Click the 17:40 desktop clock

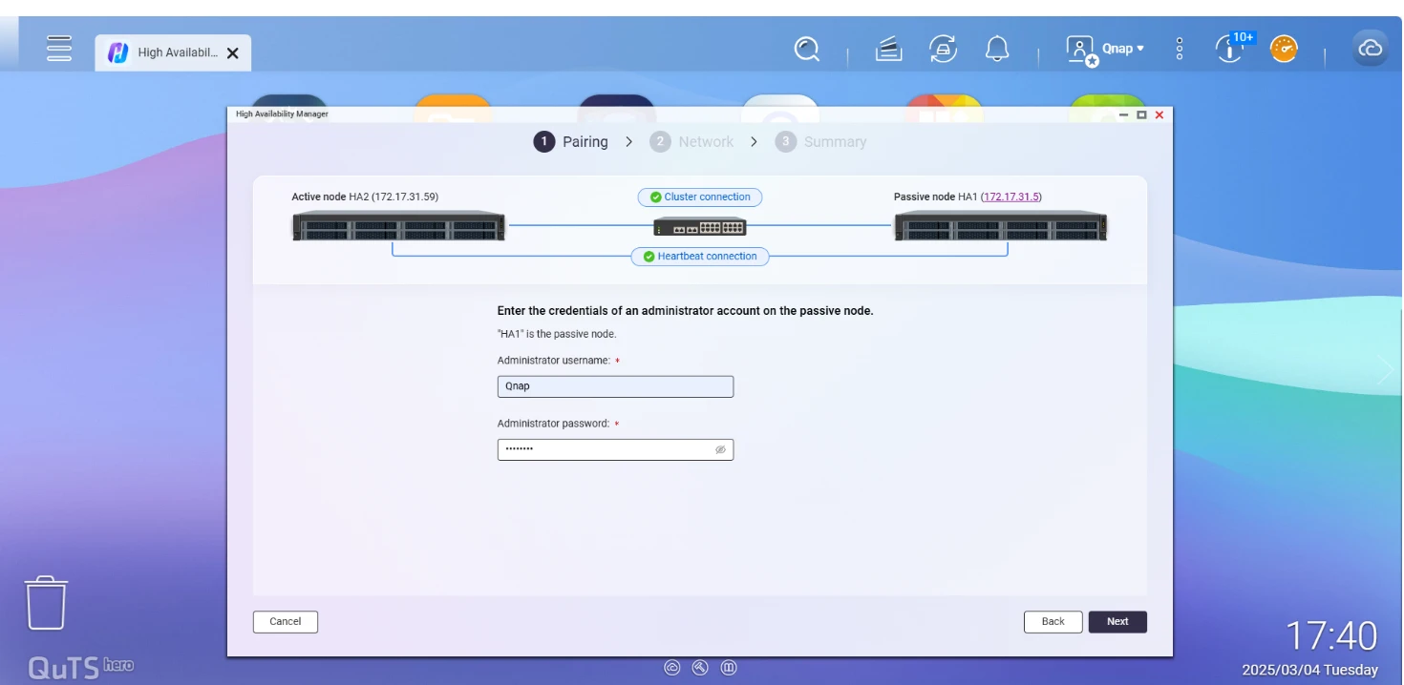click(x=1331, y=635)
